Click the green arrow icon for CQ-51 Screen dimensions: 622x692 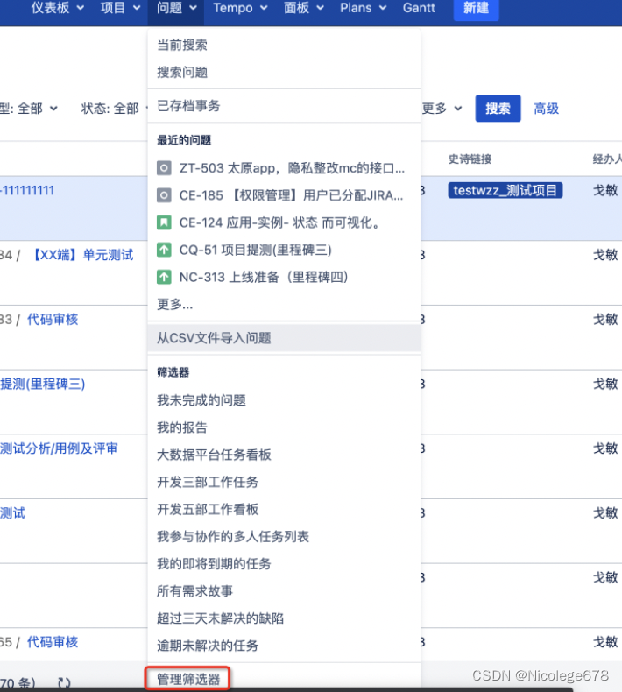point(164,251)
